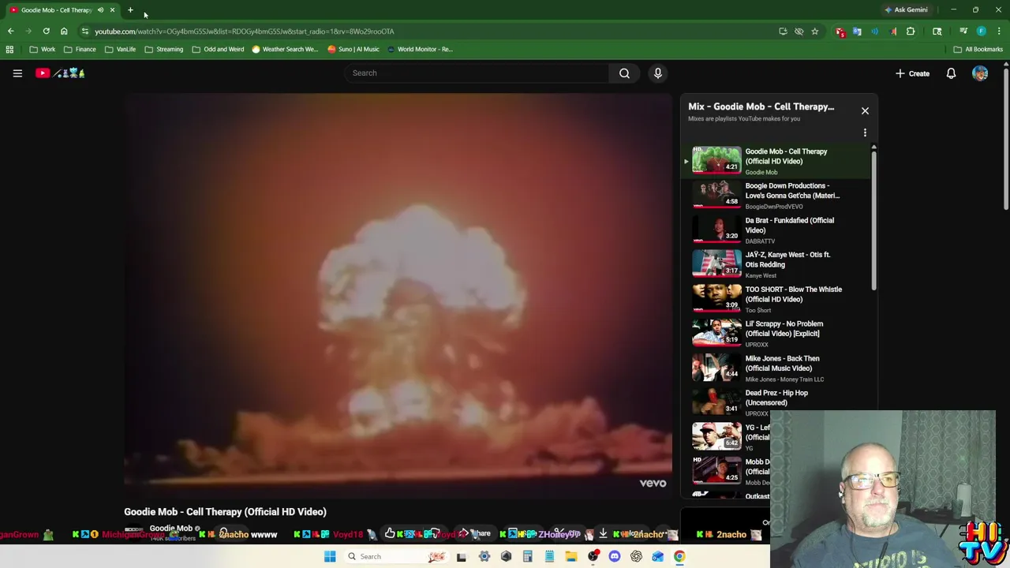1010x568 pixels.
Task: Go to the YouTube home logo
Action: (60, 73)
